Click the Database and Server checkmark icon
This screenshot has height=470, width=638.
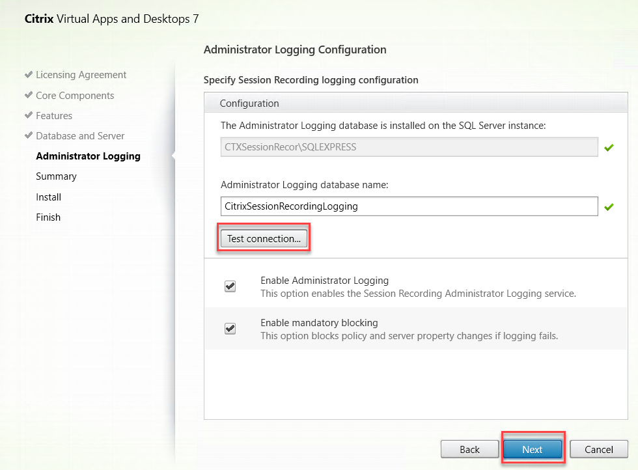coord(29,135)
